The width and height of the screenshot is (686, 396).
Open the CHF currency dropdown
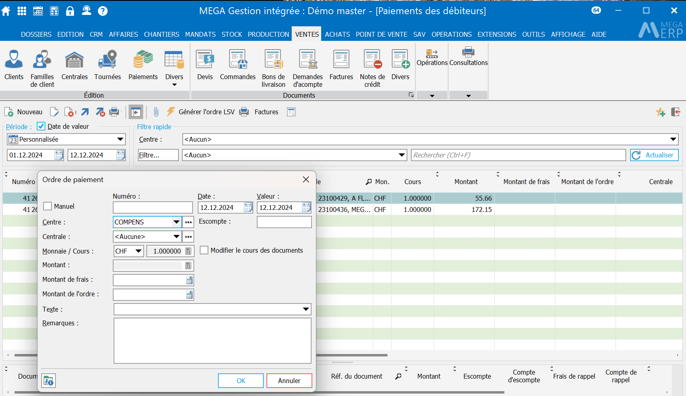(x=138, y=251)
